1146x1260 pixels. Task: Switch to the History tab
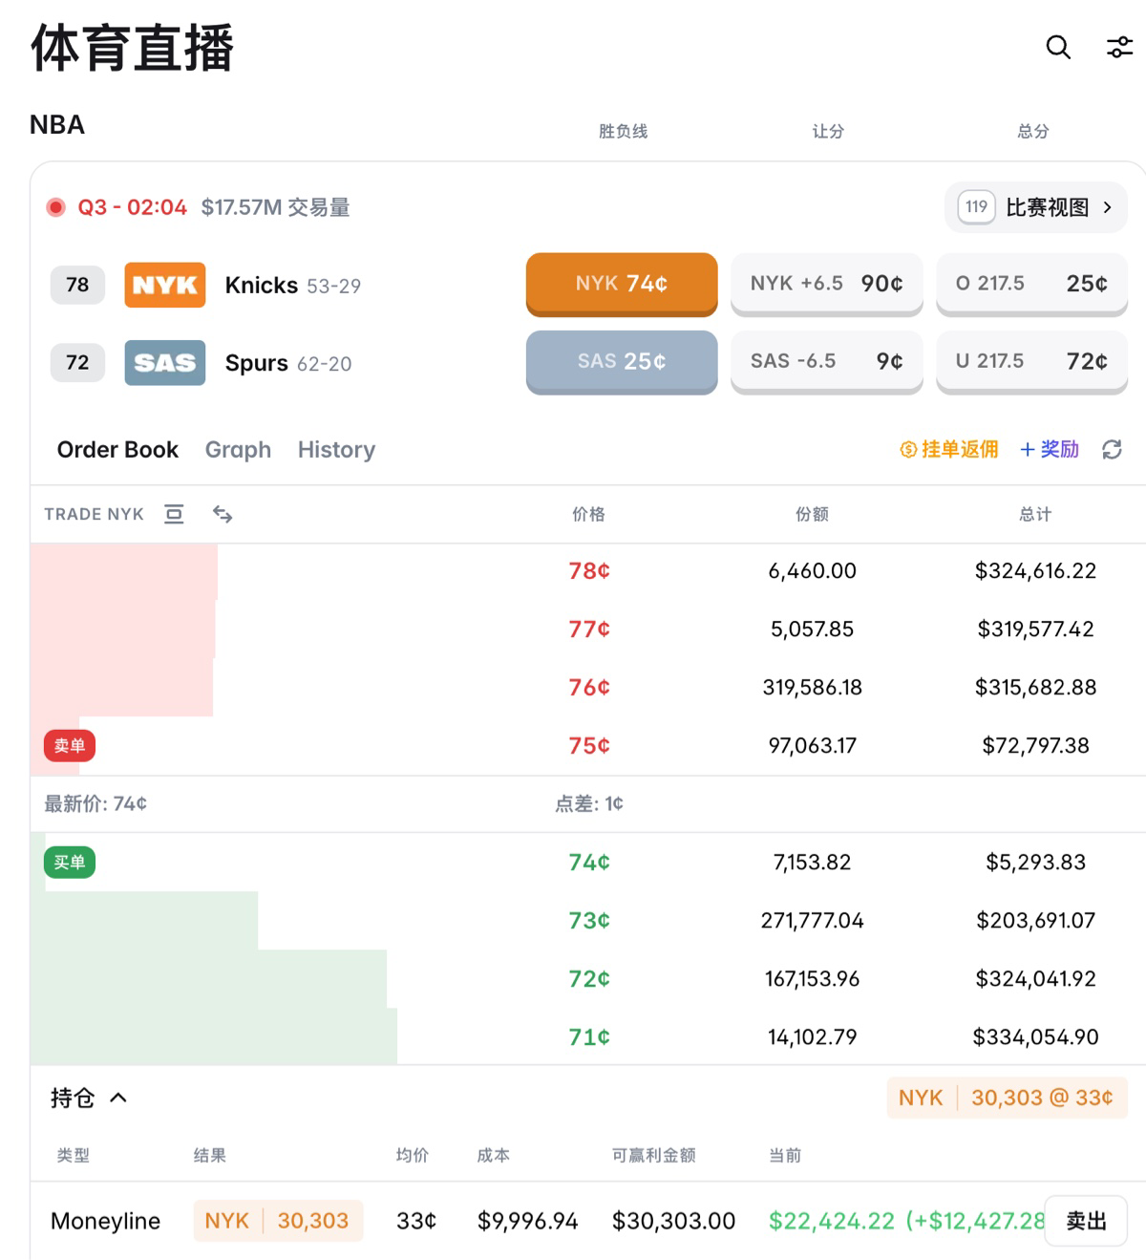(336, 449)
